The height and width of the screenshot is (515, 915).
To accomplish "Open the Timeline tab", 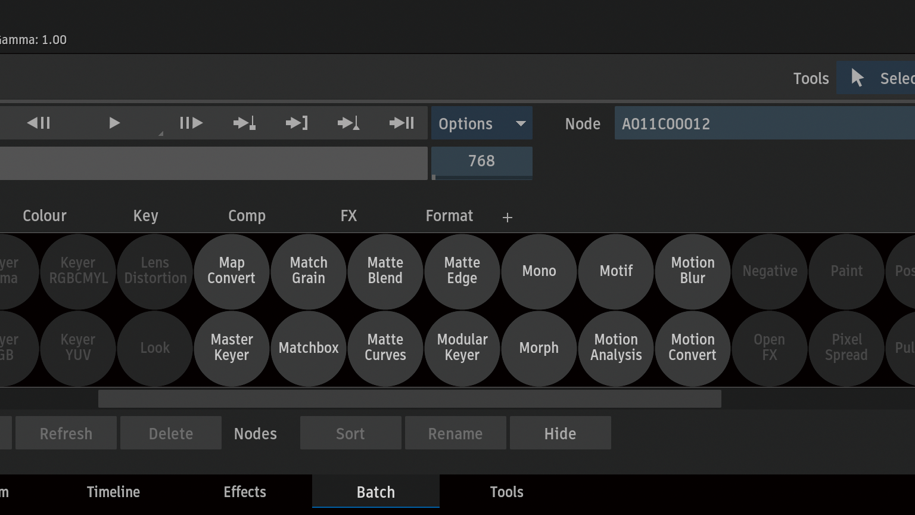I will click(113, 492).
